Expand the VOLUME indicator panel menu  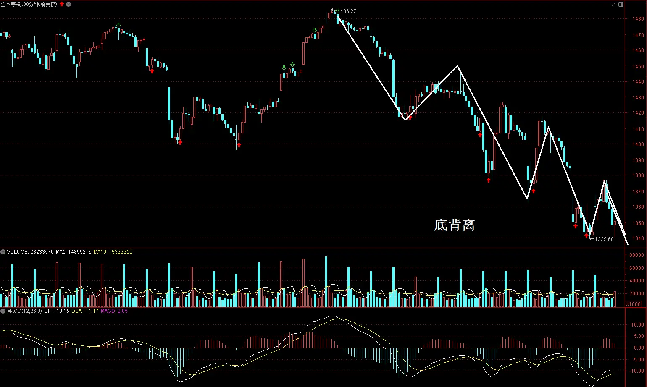click(3, 252)
